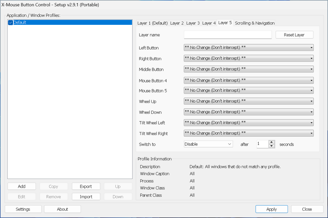
Task: Open the About dialog
Action: click(x=62, y=209)
